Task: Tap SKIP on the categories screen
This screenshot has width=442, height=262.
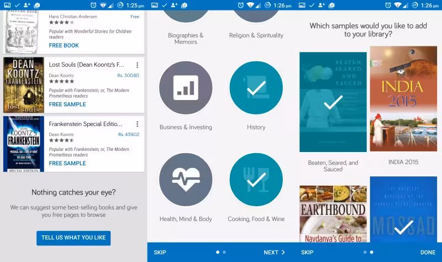Action: (160, 253)
